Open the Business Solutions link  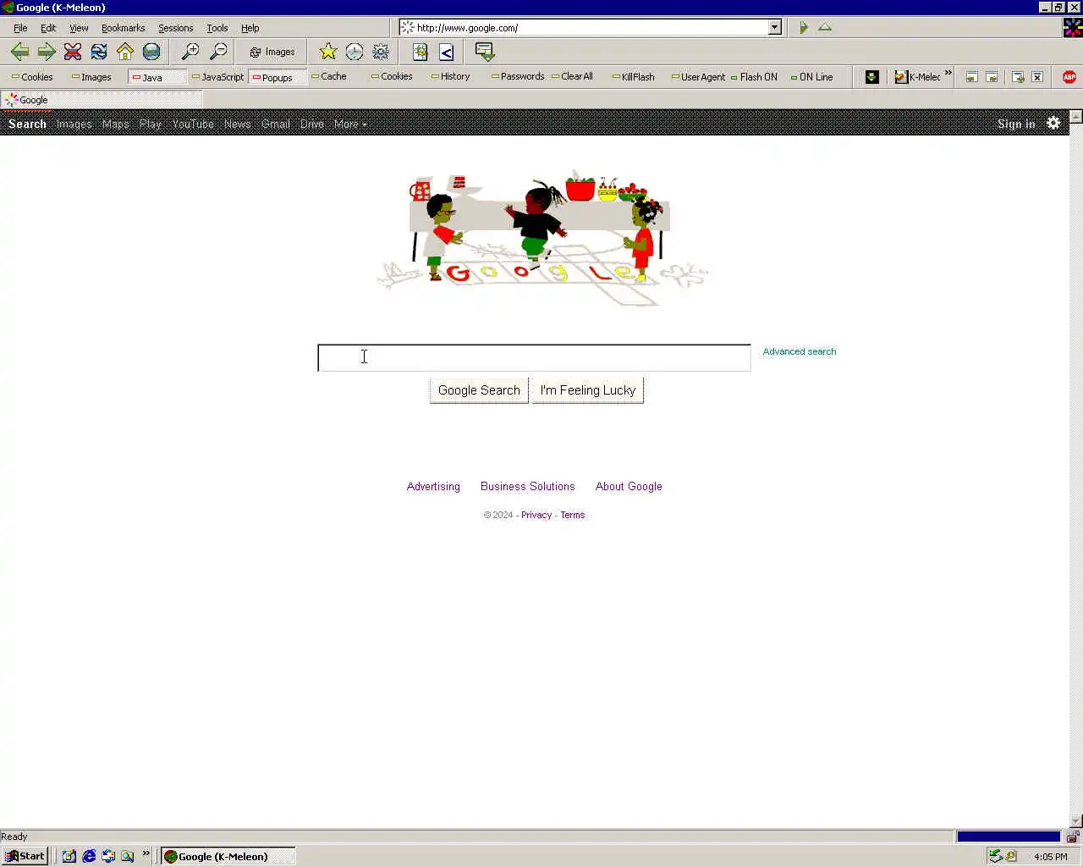528,486
